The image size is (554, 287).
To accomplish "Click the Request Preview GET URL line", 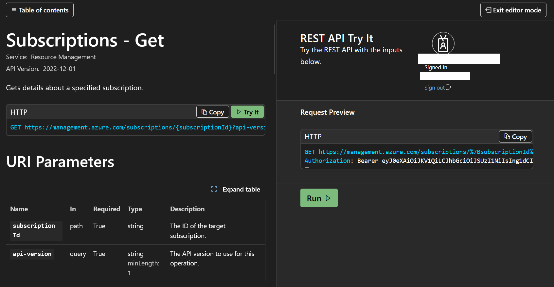I will pos(419,152).
